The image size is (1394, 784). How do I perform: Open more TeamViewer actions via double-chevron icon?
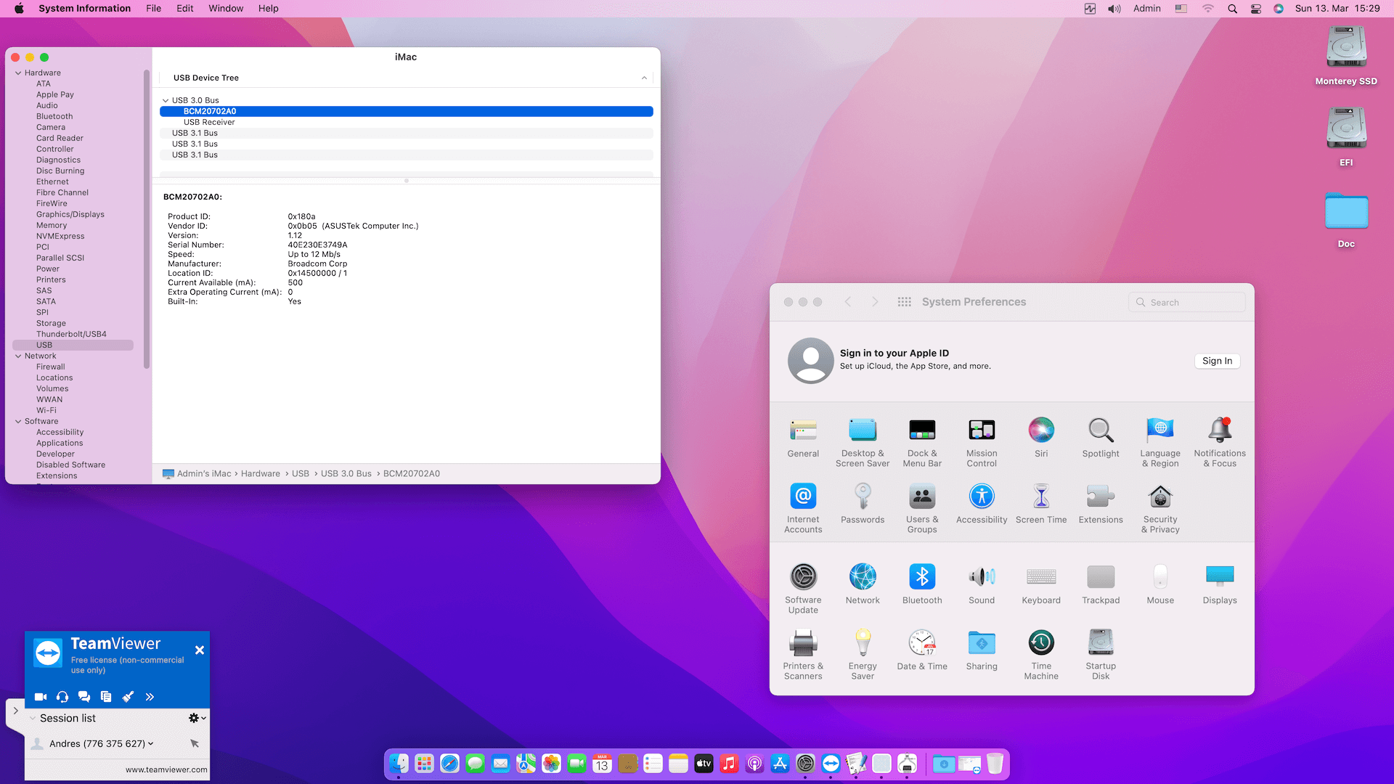[150, 696]
